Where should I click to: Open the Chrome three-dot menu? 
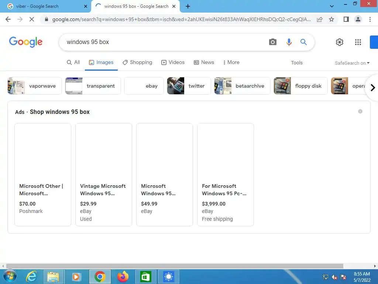tap(370, 19)
